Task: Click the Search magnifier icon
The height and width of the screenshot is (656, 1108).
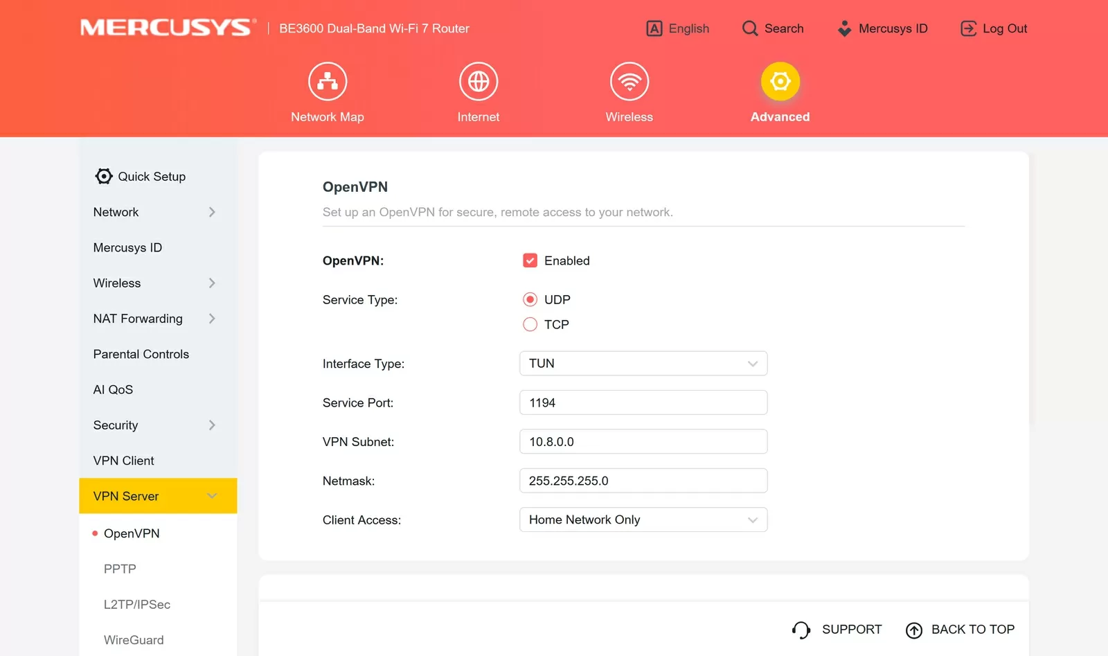Action: click(750, 28)
